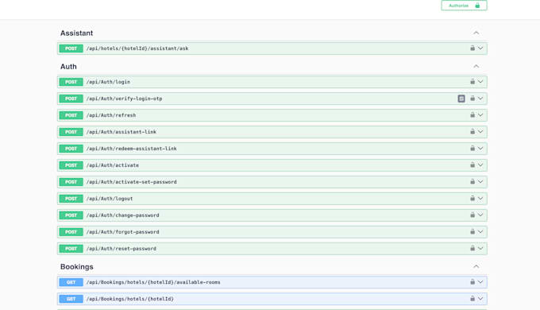Click path text /api/Auth/verify-login-otp
Viewport: 540px width, 310px height.
(x=125, y=99)
